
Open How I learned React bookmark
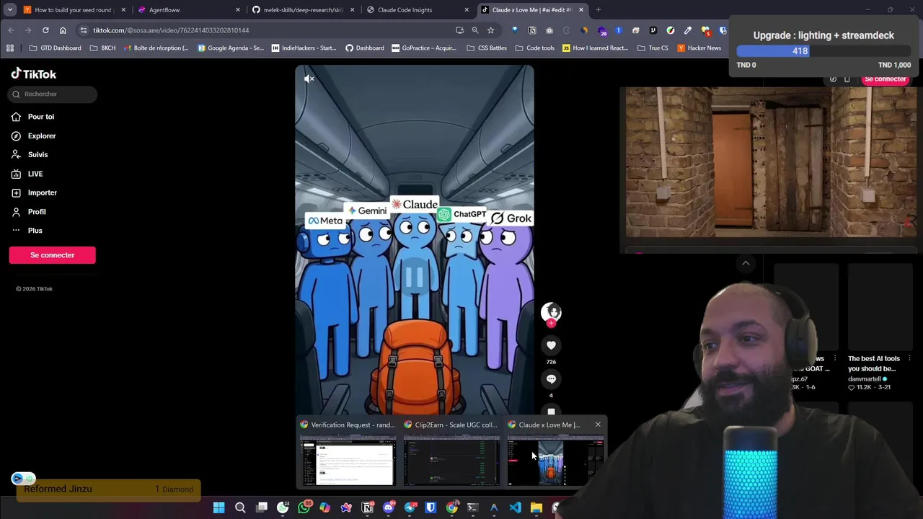click(595, 48)
